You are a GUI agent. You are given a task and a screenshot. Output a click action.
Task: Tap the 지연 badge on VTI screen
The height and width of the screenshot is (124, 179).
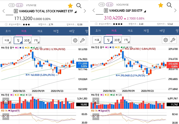click(12, 5)
